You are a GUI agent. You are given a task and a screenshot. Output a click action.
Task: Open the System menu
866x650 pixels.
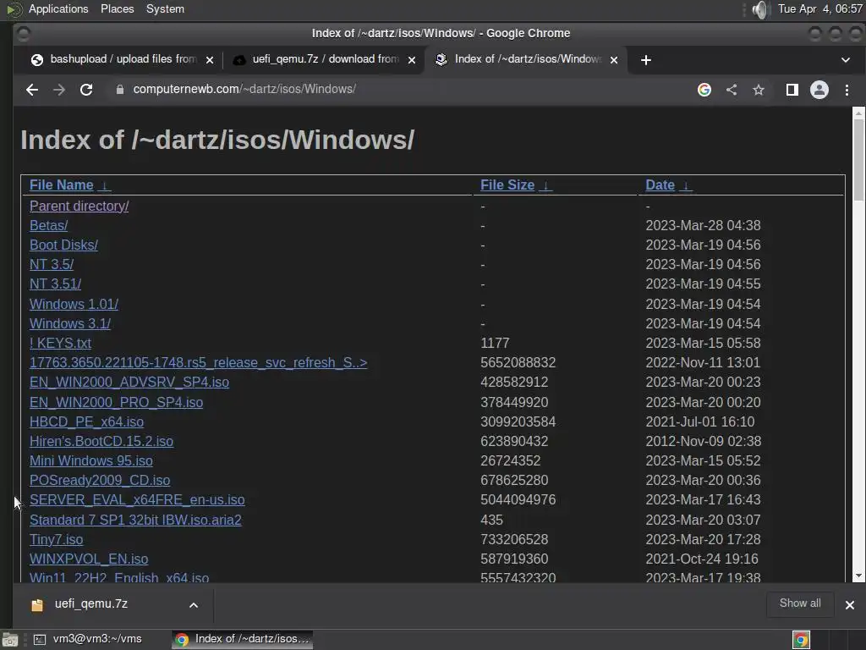coord(165,8)
